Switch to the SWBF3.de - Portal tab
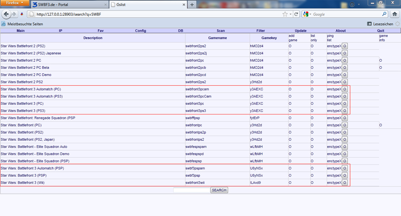The width and height of the screenshot is (401, 216). [x=69, y=4]
